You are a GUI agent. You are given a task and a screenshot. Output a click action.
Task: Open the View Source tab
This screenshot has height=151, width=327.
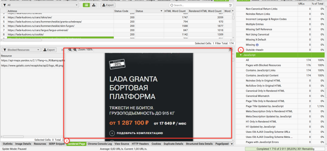point(122,144)
